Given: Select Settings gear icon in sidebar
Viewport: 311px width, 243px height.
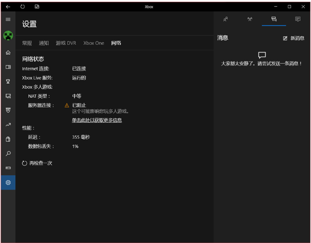Looking at the screenshot, I should point(8,183).
